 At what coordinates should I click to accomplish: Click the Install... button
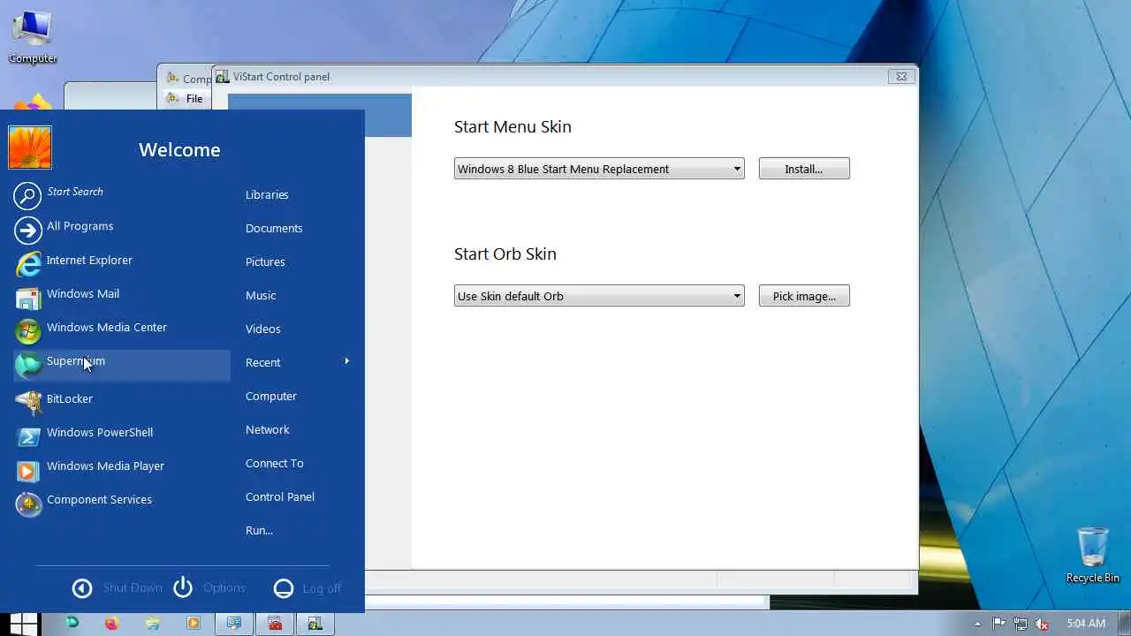coord(804,169)
